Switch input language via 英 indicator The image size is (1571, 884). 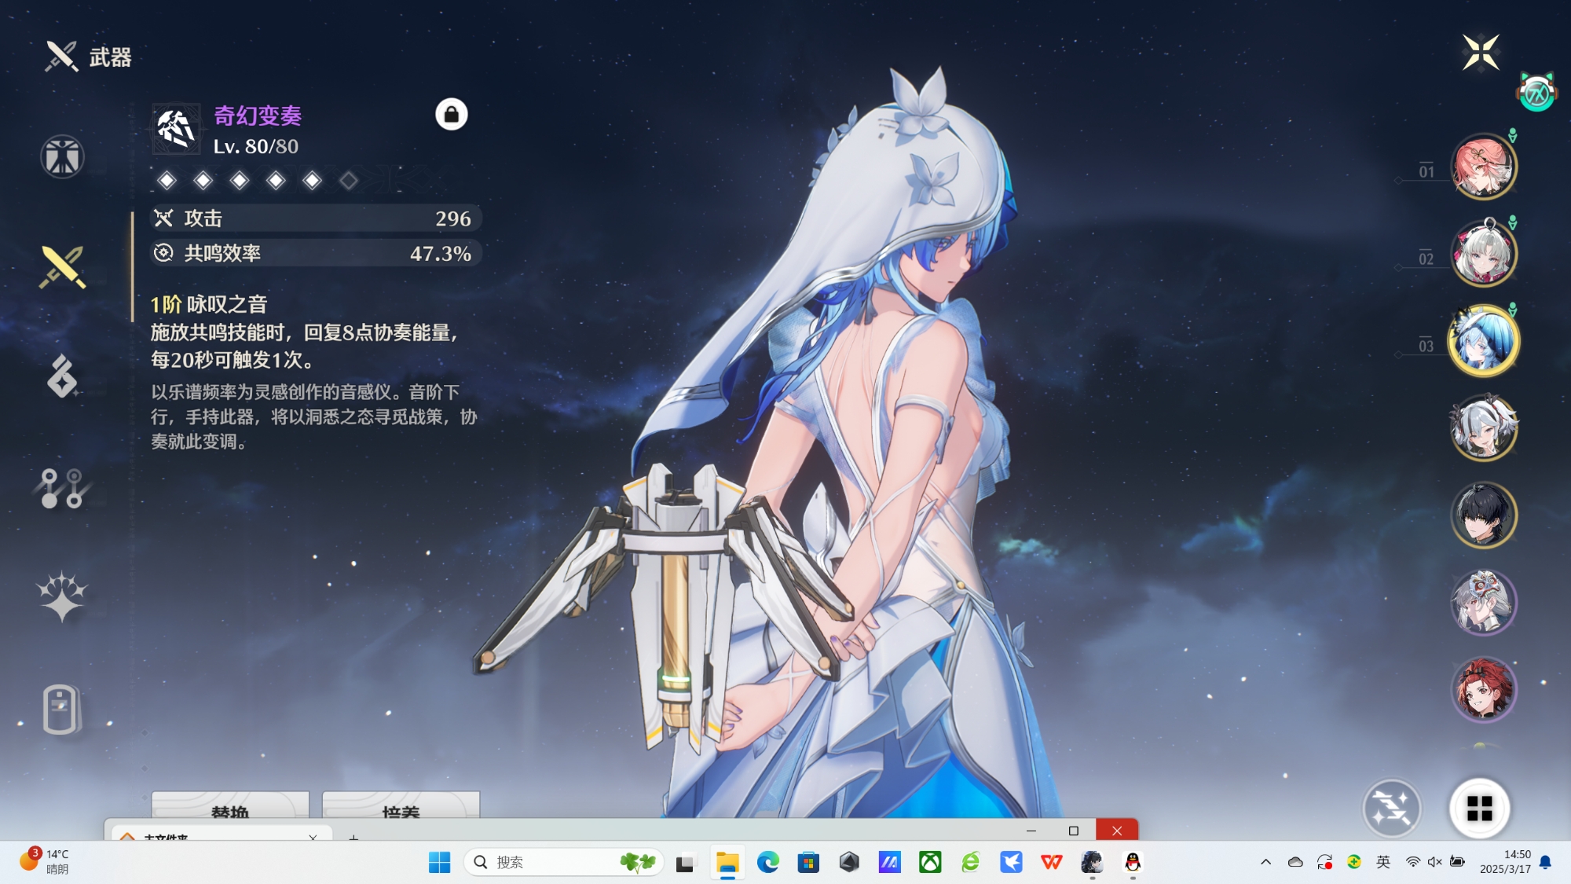1383,862
